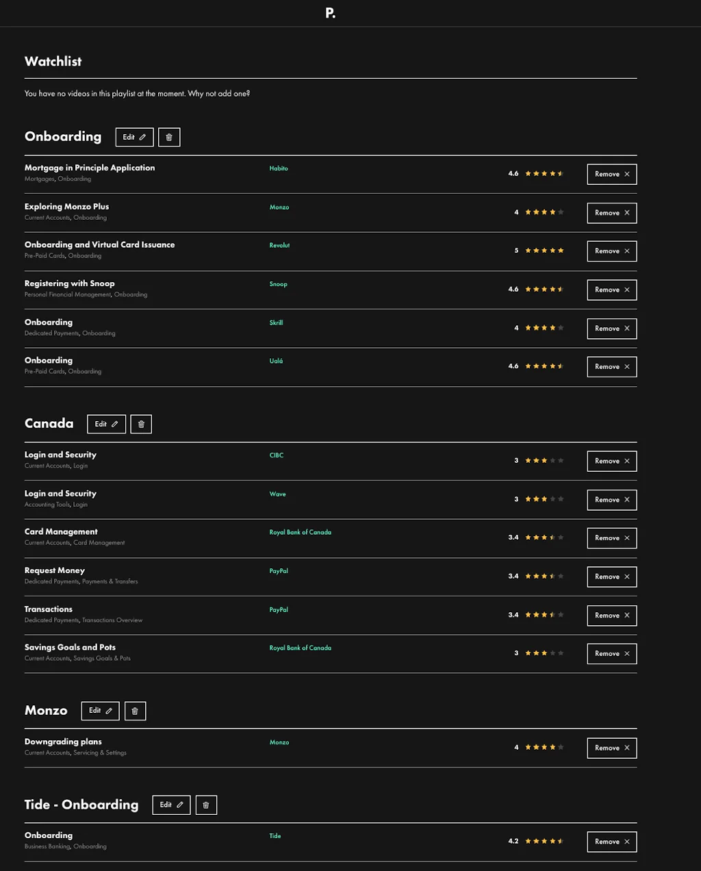Click the P. logo at top
The height and width of the screenshot is (871, 701).
click(330, 13)
